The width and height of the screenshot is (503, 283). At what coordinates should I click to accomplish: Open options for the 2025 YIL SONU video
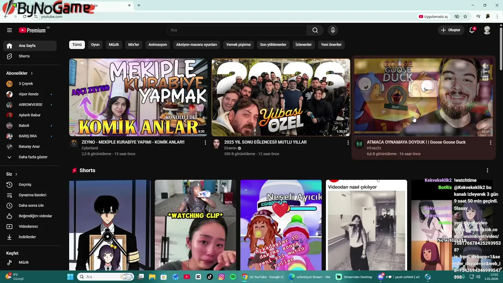coord(348,143)
